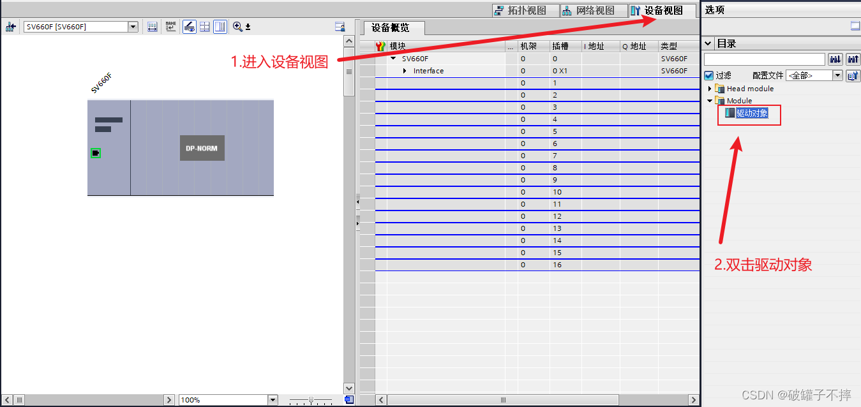Click the search upward icon in catalog
Screen dimensions: 861x407
[853, 59]
